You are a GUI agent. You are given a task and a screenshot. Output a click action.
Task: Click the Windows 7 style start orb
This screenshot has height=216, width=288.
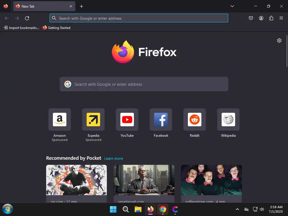point(8,209)
